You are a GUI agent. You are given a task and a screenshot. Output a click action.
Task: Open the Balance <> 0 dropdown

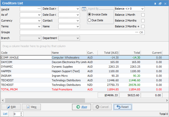142,9
